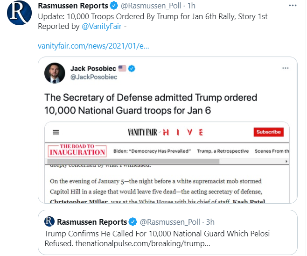Image resolution: width=307 pixels, height=256 pixels.
Task: Select the "Biden: Democracy Has Prevailed" nav item
Action: (x=153, y=151)
